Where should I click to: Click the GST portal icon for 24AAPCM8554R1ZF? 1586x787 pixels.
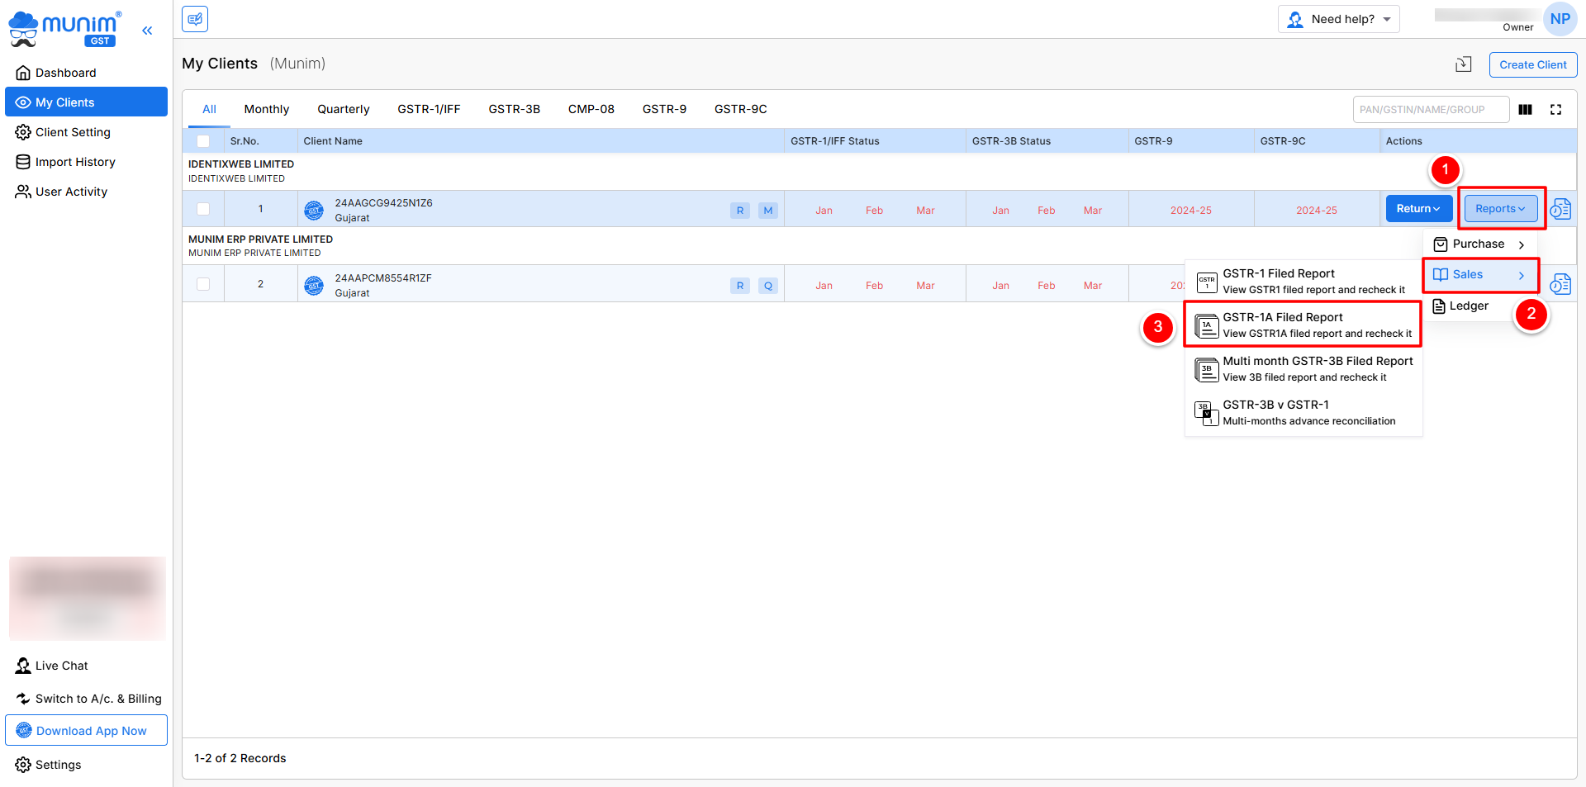point(314,286)
